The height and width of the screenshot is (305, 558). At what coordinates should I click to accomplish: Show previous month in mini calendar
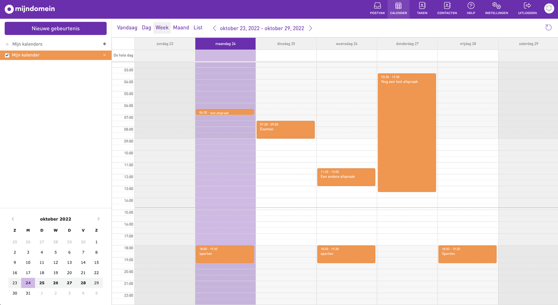pyautogui.click(x=13, y=219)
